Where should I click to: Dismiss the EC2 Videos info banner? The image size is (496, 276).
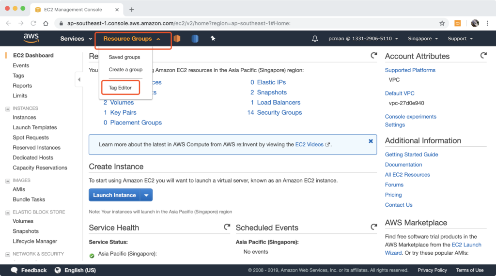(371, 141)
